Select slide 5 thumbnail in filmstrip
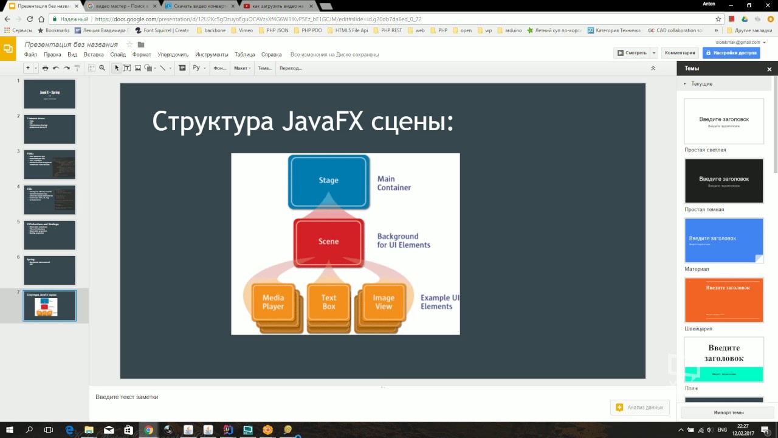The height and width of the screenshot is (438, 778). coord(50,235)
